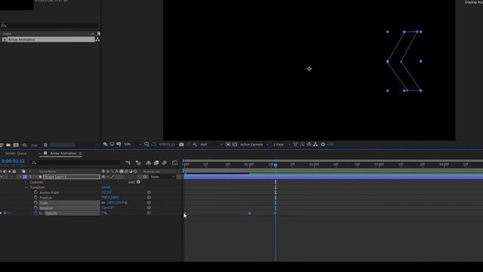Click the current time indicator playhead handle
This screenshot has width=483, height=272.
tap(275, 165)
